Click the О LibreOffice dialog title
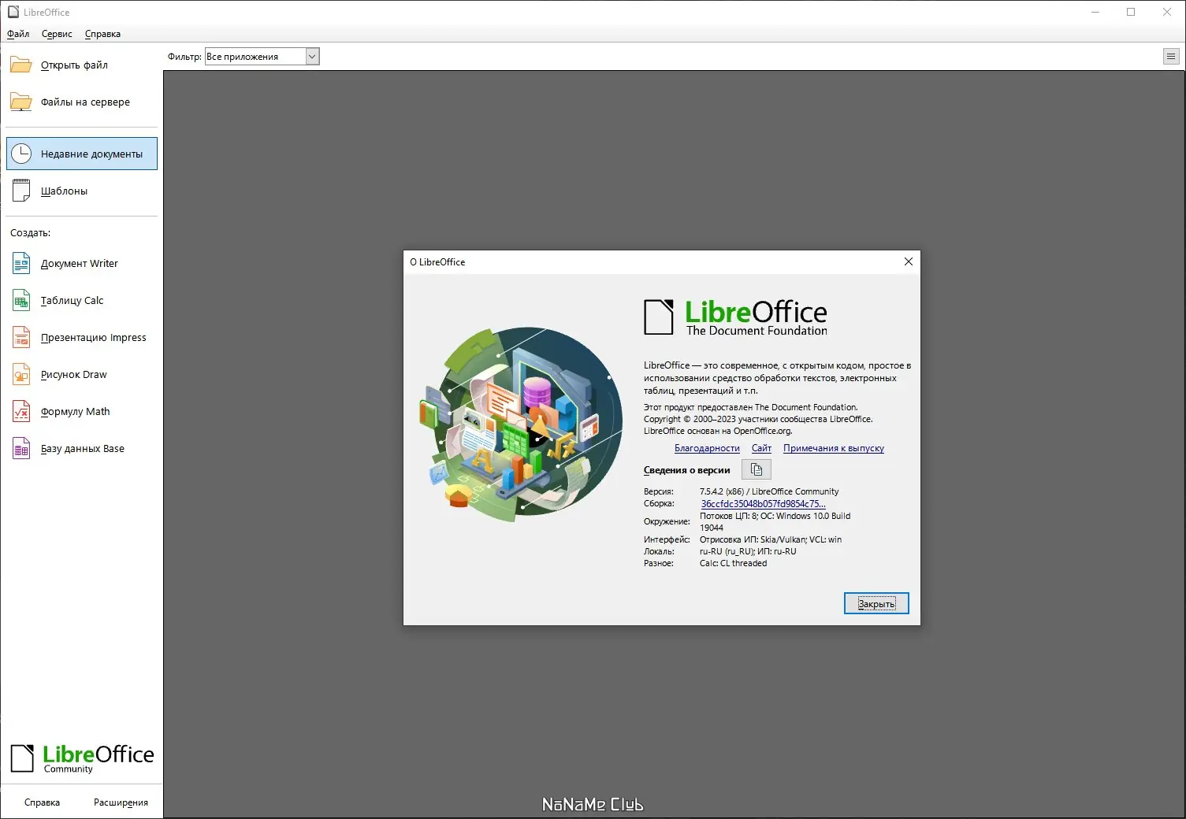 [437, 261]
